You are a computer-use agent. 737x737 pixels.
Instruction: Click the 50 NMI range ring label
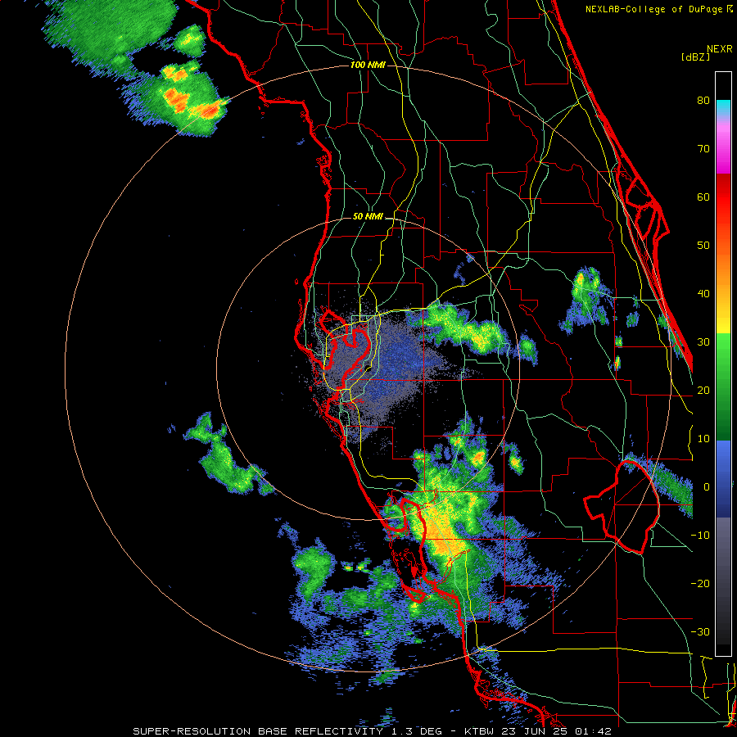click(368, 217)
